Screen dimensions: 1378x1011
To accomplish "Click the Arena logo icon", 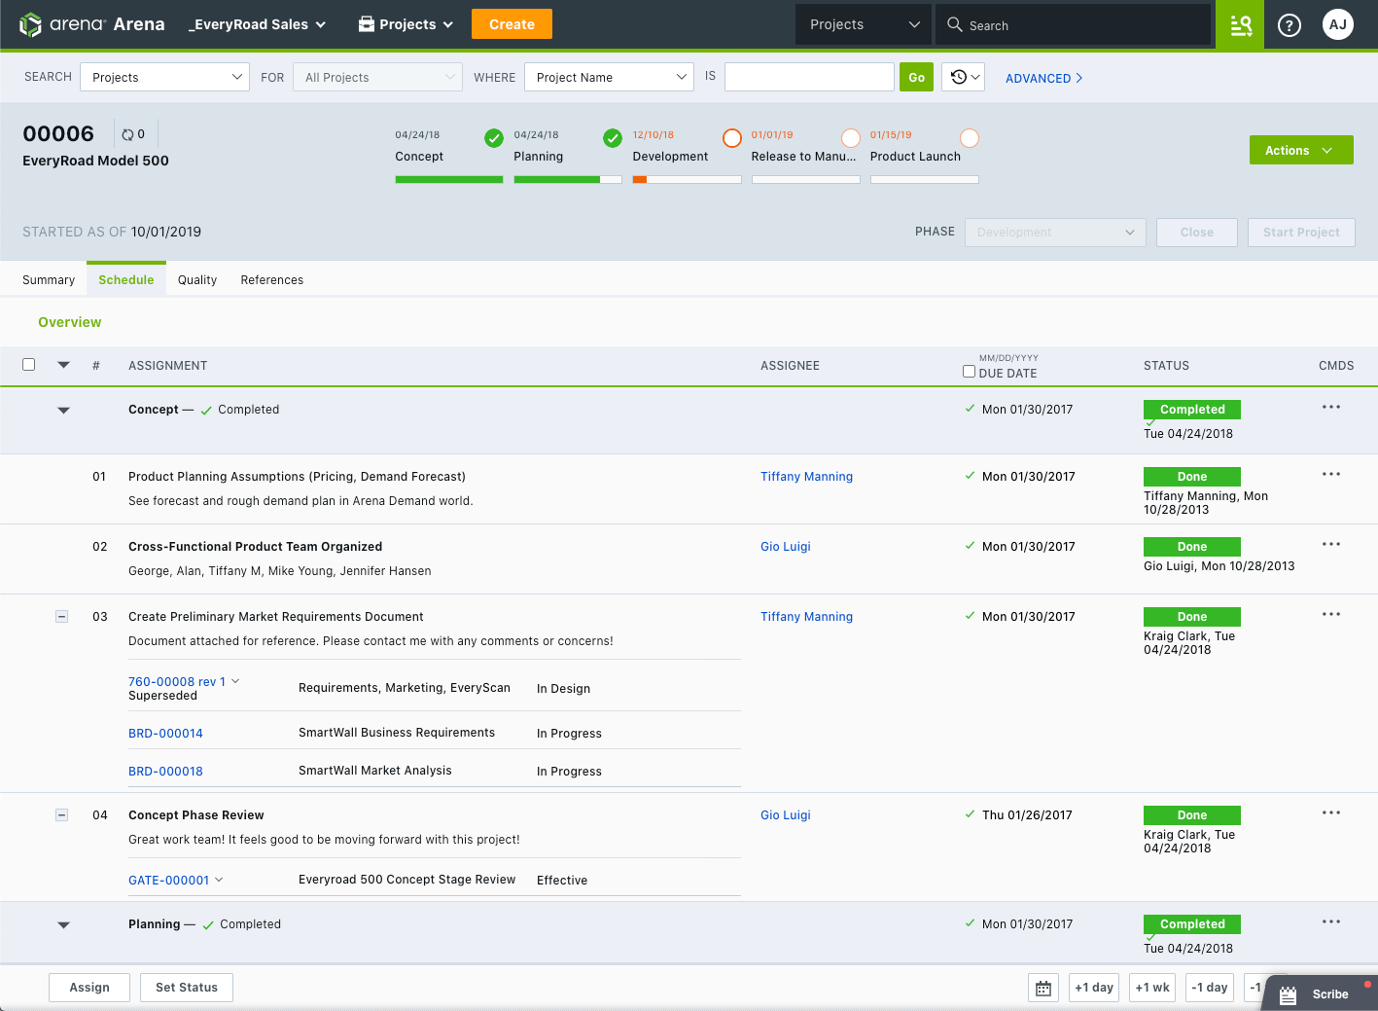I will tap(31, 24).
